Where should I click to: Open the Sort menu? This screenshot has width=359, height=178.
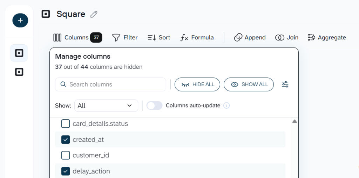pyautogui.click(x=159, y=37)
